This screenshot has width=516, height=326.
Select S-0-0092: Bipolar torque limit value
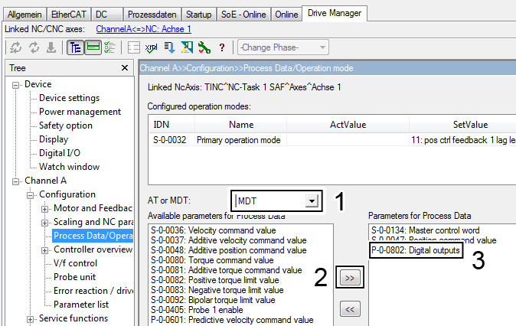(213, 300)
